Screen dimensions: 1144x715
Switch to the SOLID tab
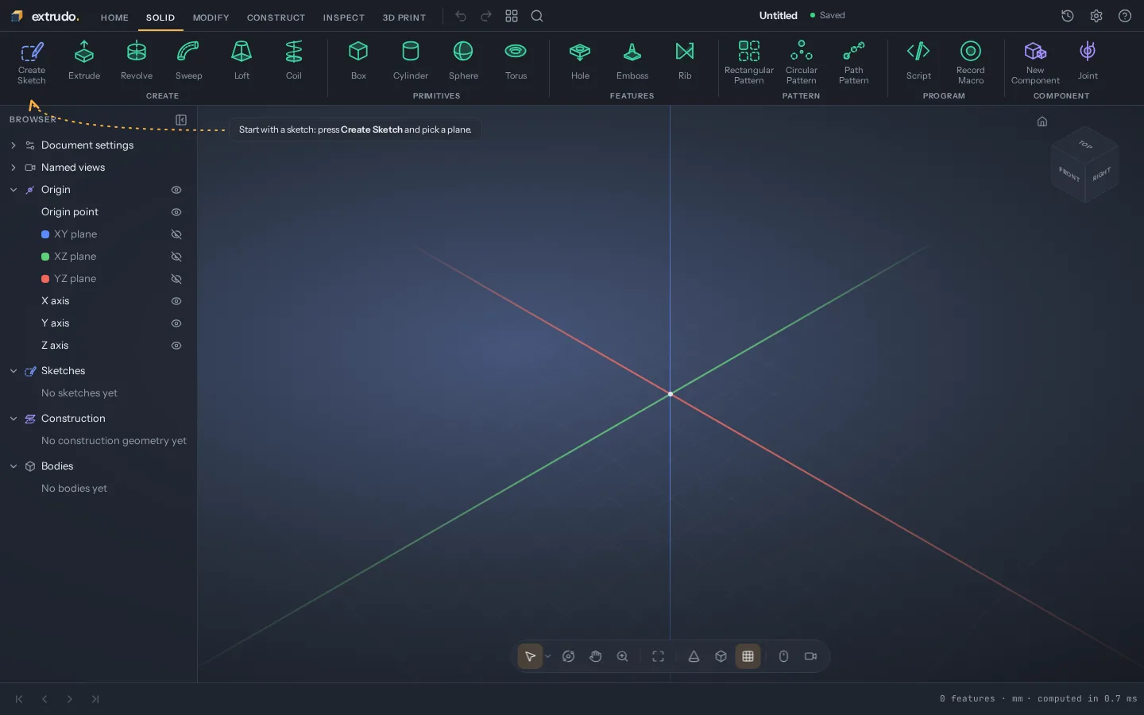[x=160, y=17]
